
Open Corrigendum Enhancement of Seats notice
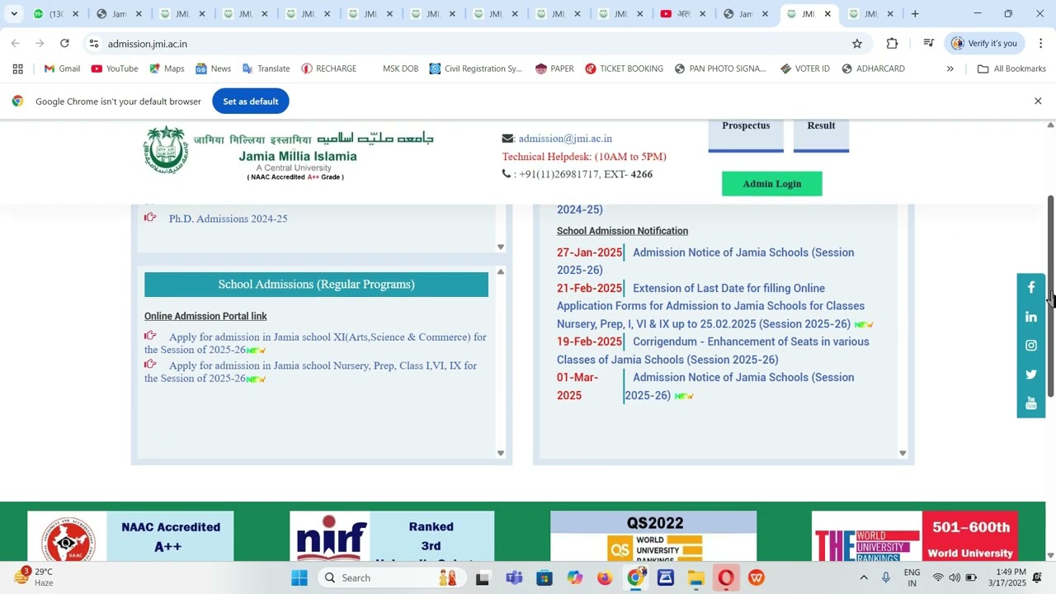(713, 351)
